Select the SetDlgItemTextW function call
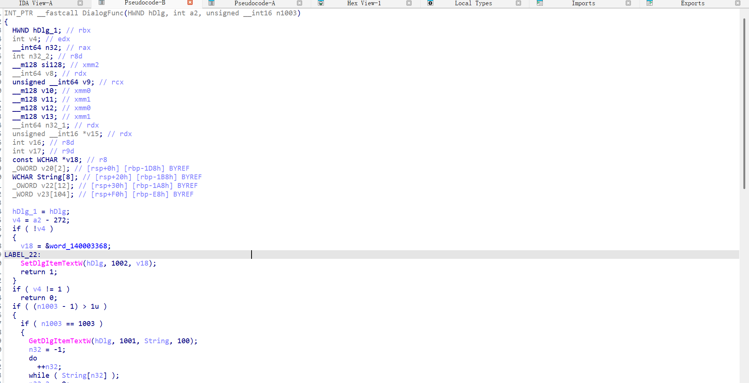The image size is (749, 383). [x=51, y=263]
